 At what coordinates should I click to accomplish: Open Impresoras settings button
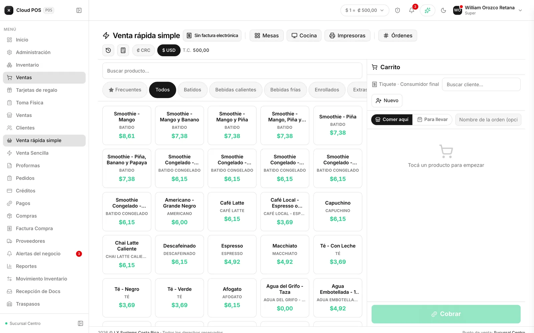(347, 36)
